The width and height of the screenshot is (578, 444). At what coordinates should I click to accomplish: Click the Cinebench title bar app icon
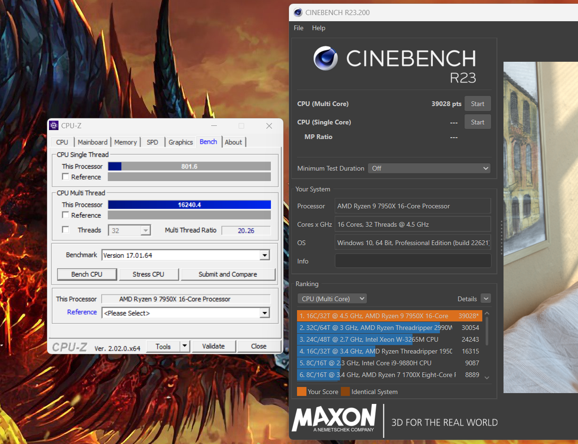pyautogui.click(x=297, y=13)
